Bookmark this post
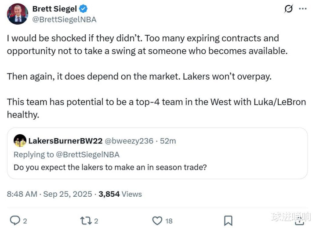316x228 pixels. [228, 220]
